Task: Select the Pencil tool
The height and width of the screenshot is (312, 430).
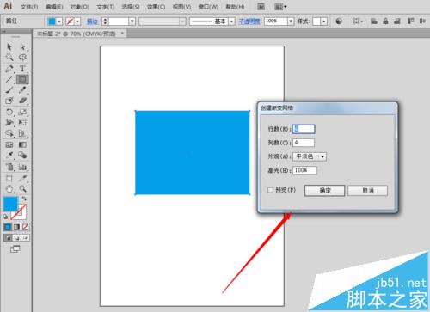Action: pyautogui.click(x=22, y=90)
